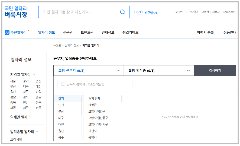240x146 pixels.
Task: Open the 전문관 menu
Action: pos(68,33)
